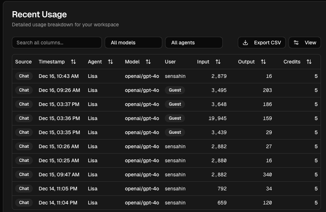Sort by Agent using its arrows icon
326x212 pixels.
110,62
